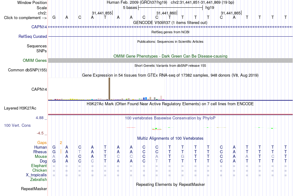Select the Gaps label in Multiz alignment
This screenshot has width=293, height=196.
tap(42, 143)
